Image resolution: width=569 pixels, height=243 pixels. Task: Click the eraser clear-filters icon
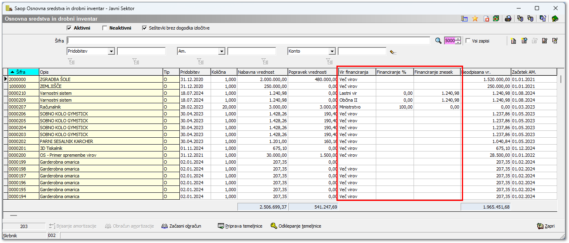[x=393, y=52]
